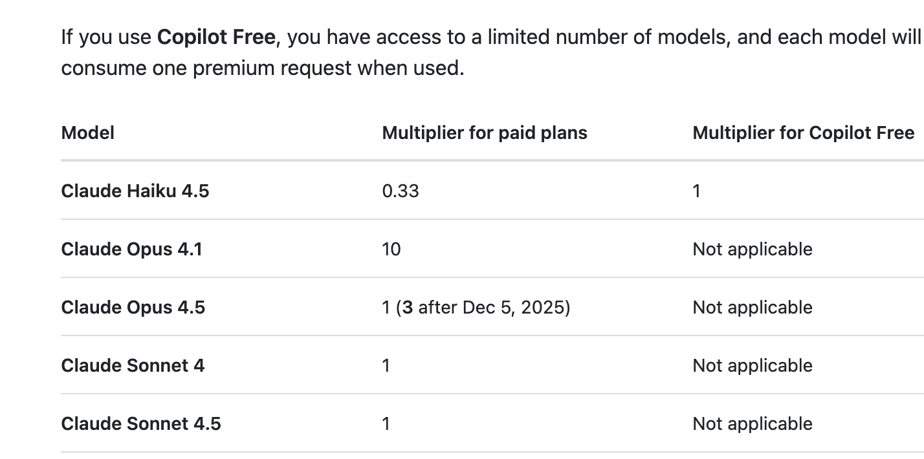Click the 'Multiplier for Copilot Free' header
Screen dimensions: 924x459
(x=803, y=133)
